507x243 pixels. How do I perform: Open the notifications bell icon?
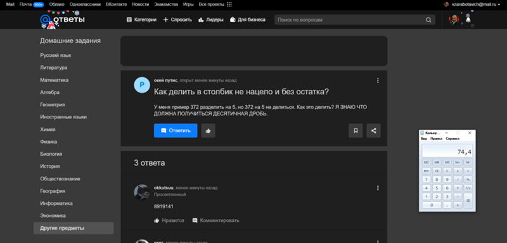pyautogui.click(x=468, y=20)
